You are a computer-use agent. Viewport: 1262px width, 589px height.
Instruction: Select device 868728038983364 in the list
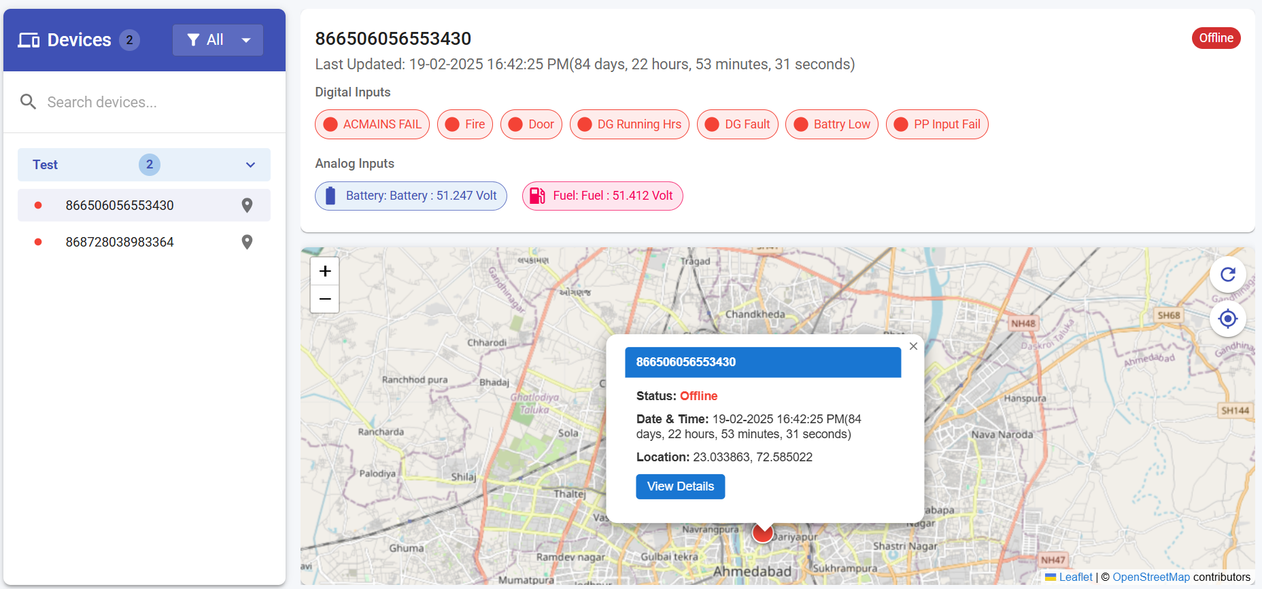(x=144, y=242)
